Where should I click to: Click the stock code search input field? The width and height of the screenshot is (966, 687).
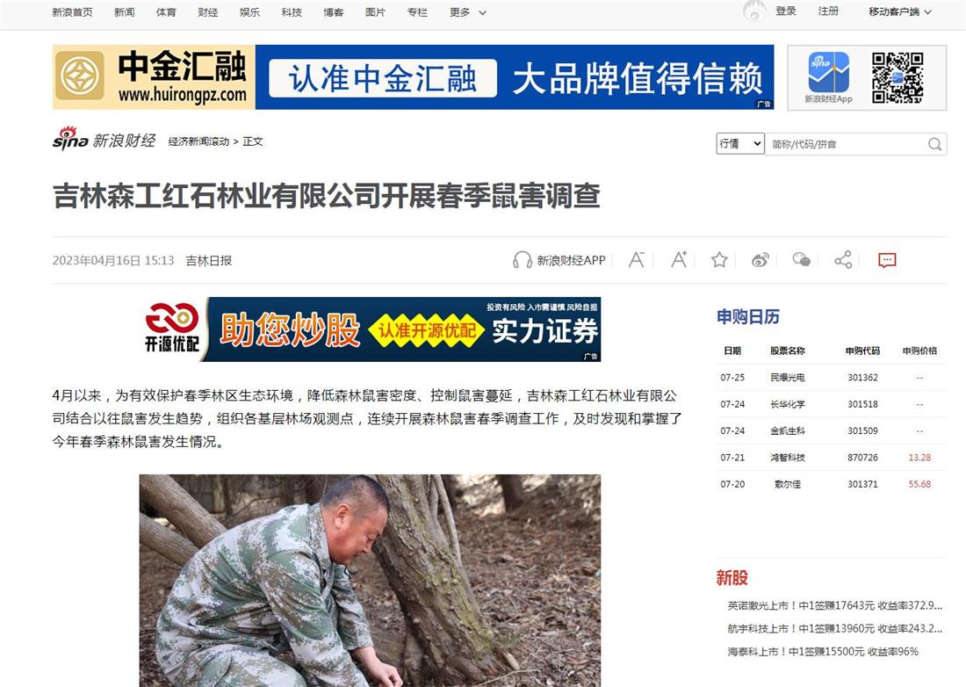pyautogui.click(x=846, y=144)
